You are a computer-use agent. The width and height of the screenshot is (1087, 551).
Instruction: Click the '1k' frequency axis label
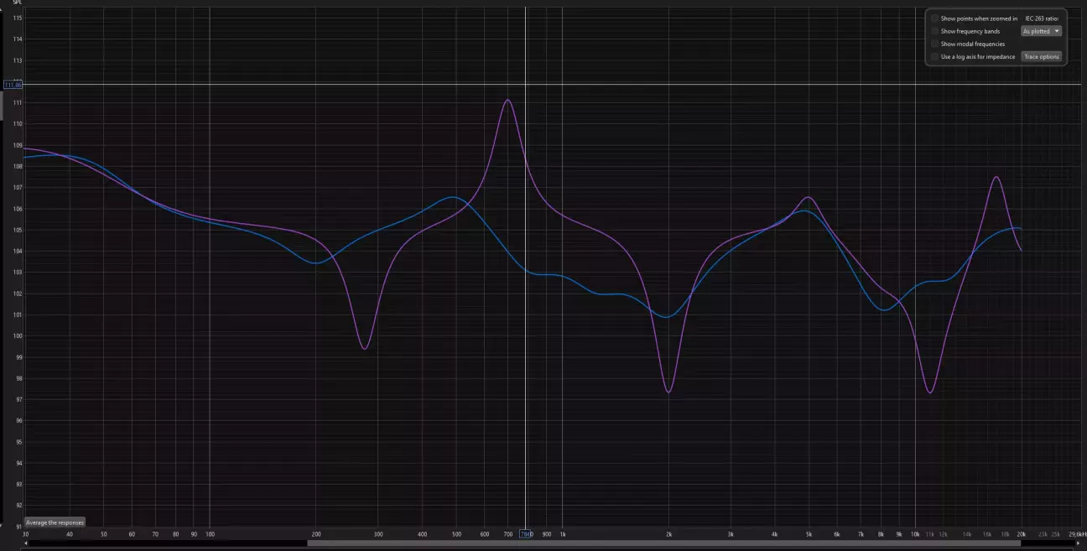[563, 533]
